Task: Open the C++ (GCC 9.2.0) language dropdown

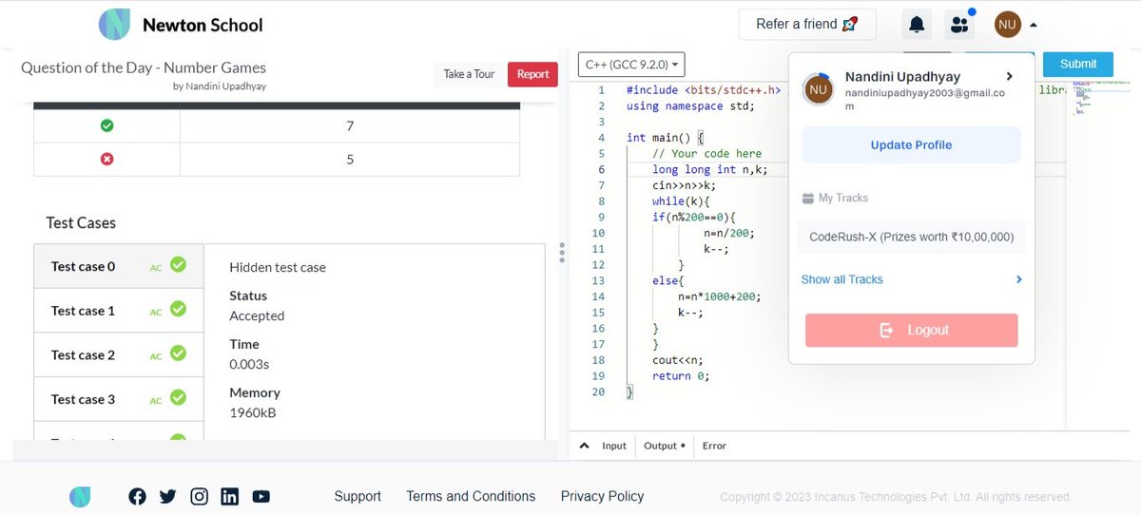Action: (x=631, y=65)
